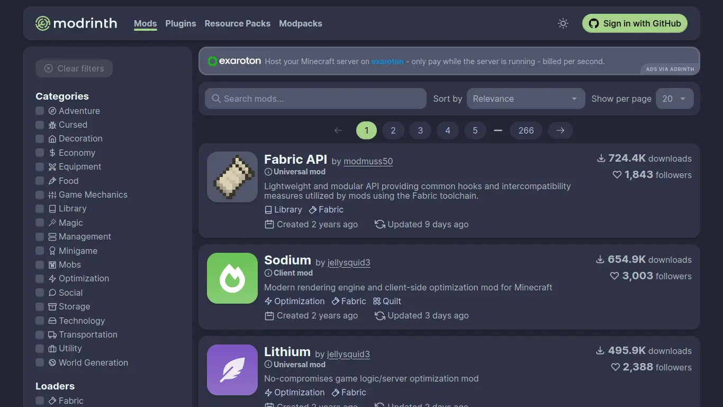The height and width of the screenshot is (407, 723).
Task: Click the Optimization lightning icon in the sidebar
Action: (x=52, y=279)
